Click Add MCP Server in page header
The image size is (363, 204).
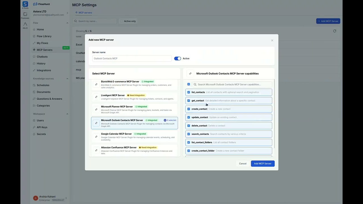coord(328,21)
